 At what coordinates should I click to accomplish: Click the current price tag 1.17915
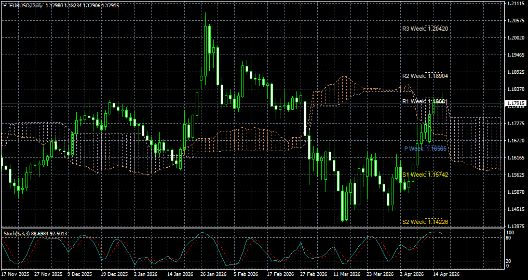(x=517, y=103)
